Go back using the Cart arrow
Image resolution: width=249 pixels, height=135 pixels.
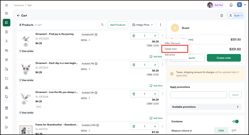pos(19,16)
